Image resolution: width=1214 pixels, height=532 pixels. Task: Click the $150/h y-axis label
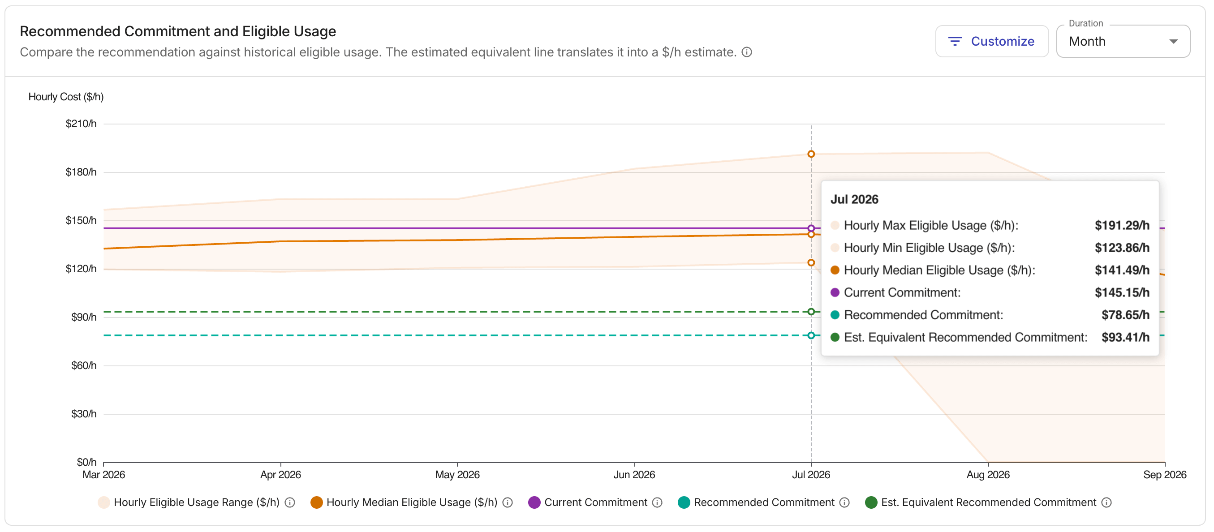coord(81,220)
